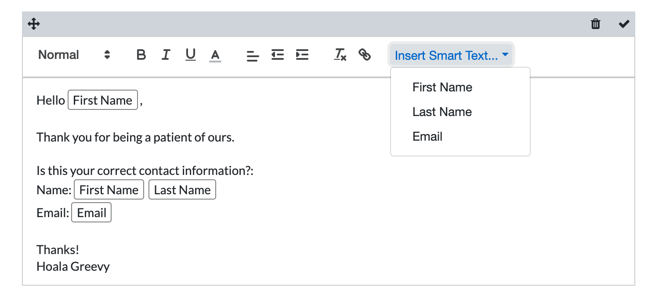Increase indent of the paragraph
The image size is (659, 298).
tap(302, 55)
